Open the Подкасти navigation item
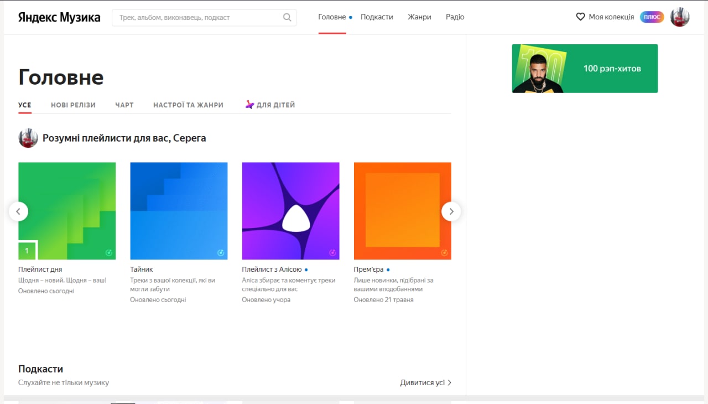Screen dimensions: 708x404 coord(377,17)
